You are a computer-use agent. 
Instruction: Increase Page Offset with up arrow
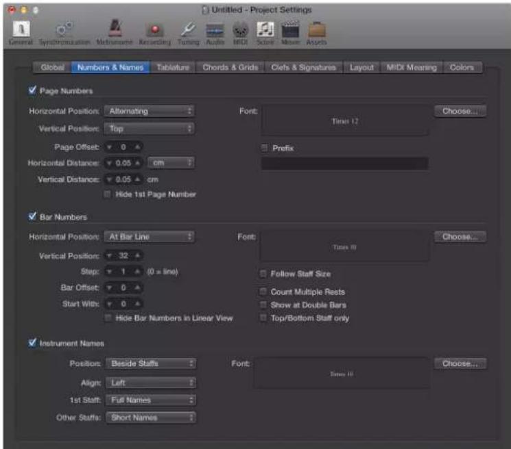coord(138,147)
